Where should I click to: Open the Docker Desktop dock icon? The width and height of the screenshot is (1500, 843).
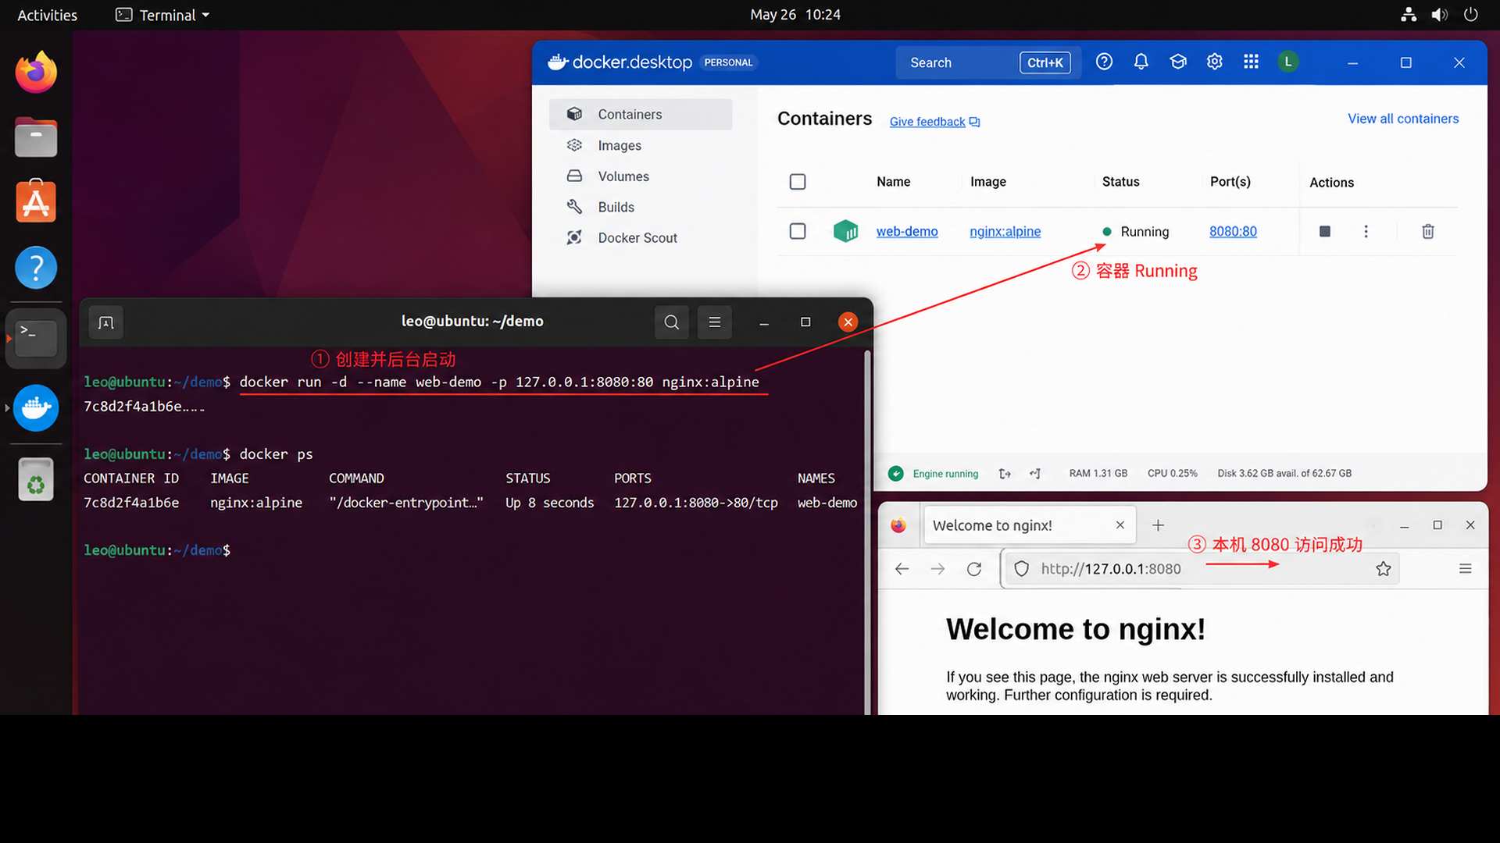click(x=36, y=407)
